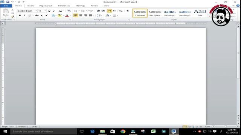Toggle Left-to-Right text direction
This screenshot has height=135, width=241.
coord(109,11)
